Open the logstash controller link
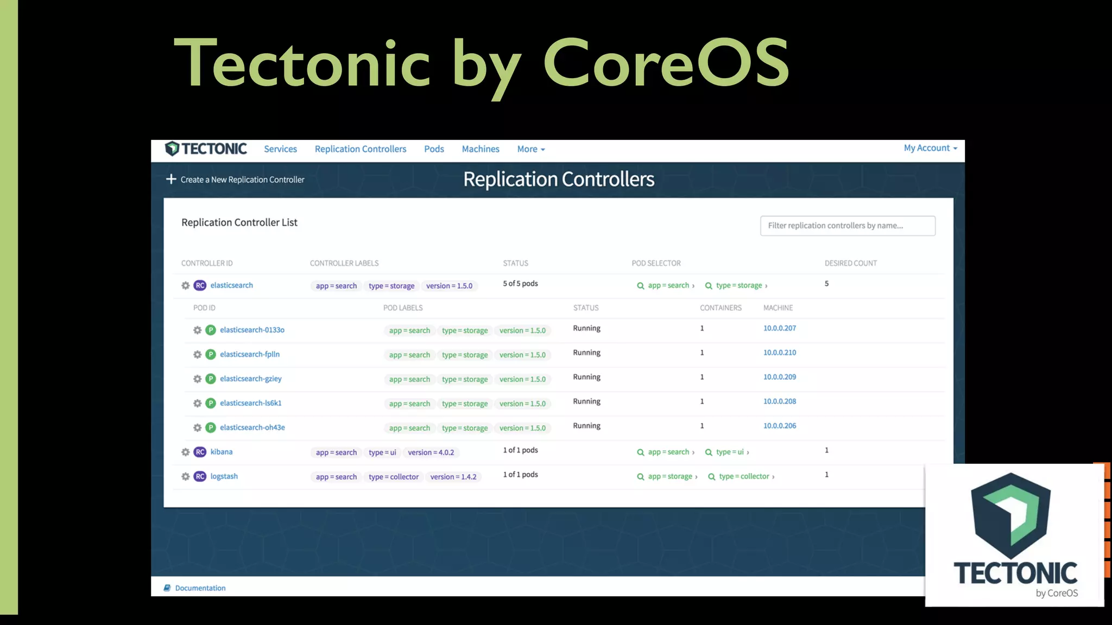 224,476
